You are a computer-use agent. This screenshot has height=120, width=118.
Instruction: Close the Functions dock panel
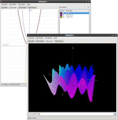click(88, 7)
